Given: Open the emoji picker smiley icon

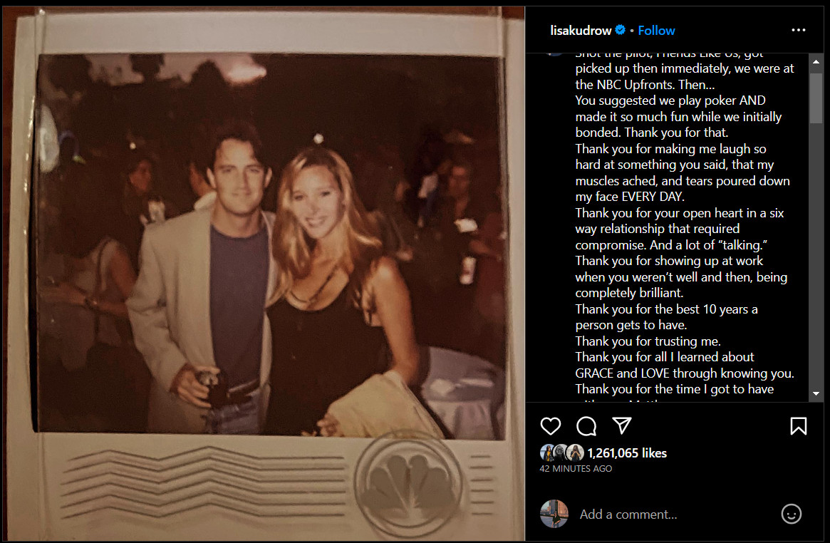Looking at the screenshot, I should tap(792, 514).
